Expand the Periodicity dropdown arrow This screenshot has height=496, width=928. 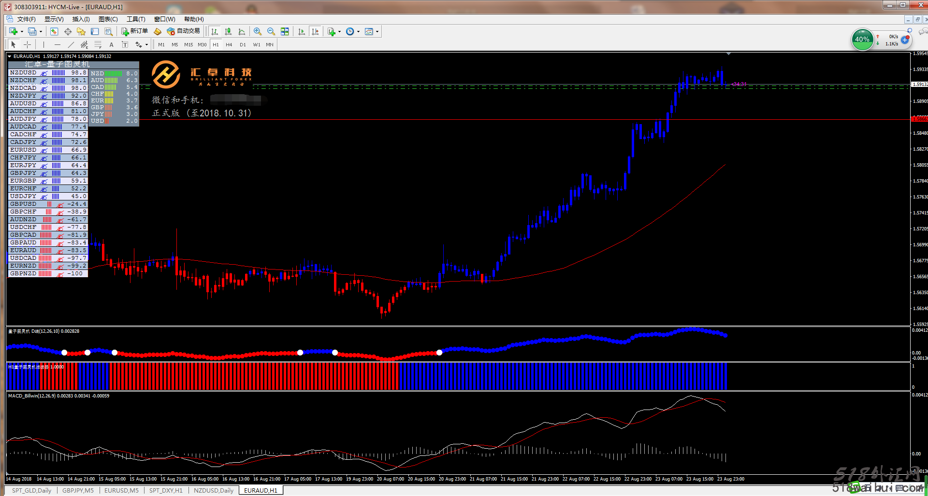tap(358, 32)
